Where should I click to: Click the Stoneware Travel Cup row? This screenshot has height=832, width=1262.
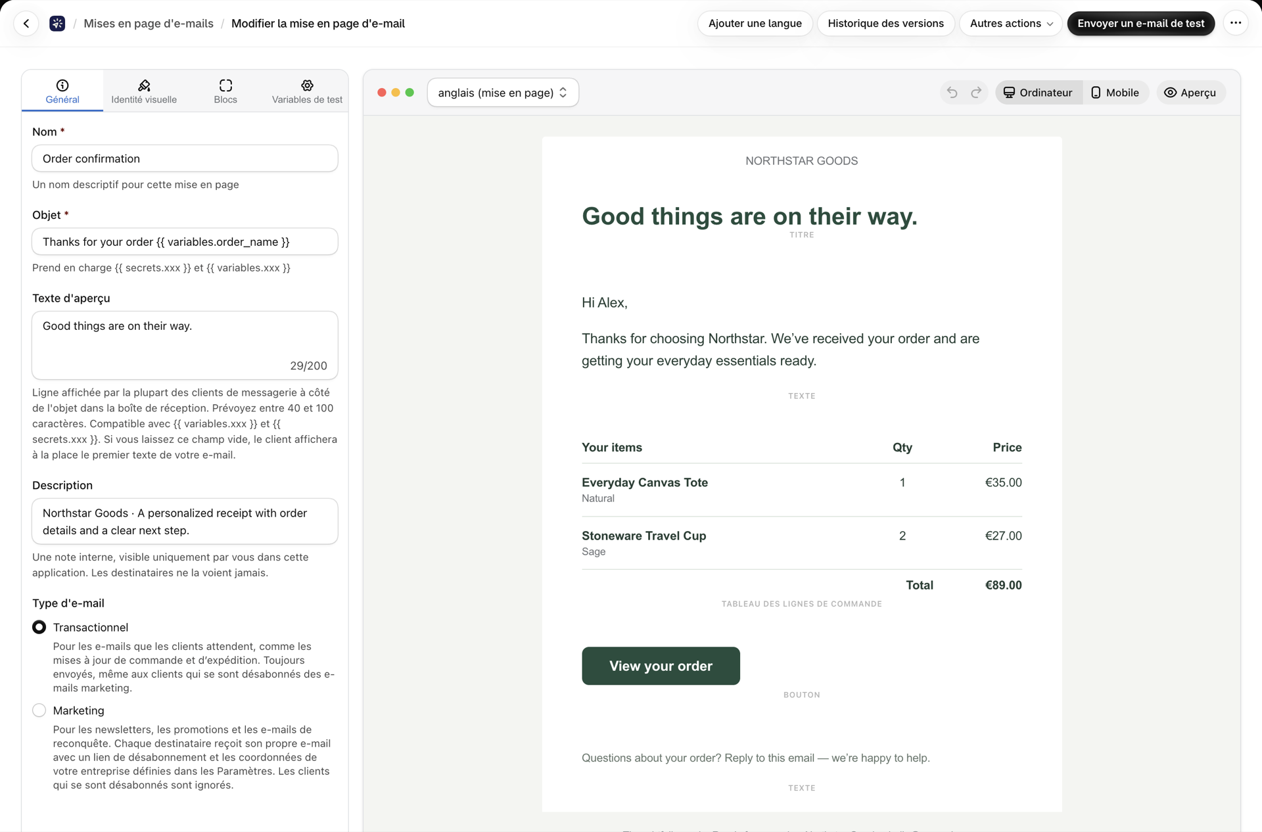pos(801,543)
